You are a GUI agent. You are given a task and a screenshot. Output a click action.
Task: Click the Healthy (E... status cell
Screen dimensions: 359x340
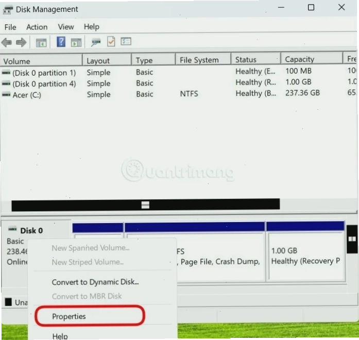point(255,72)
